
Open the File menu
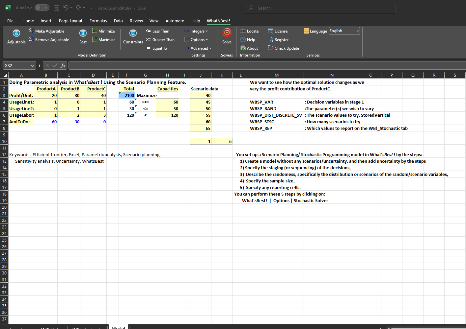coord(10,21)
